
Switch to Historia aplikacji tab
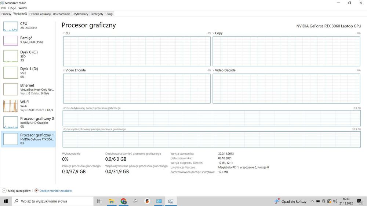pos(40,14)
